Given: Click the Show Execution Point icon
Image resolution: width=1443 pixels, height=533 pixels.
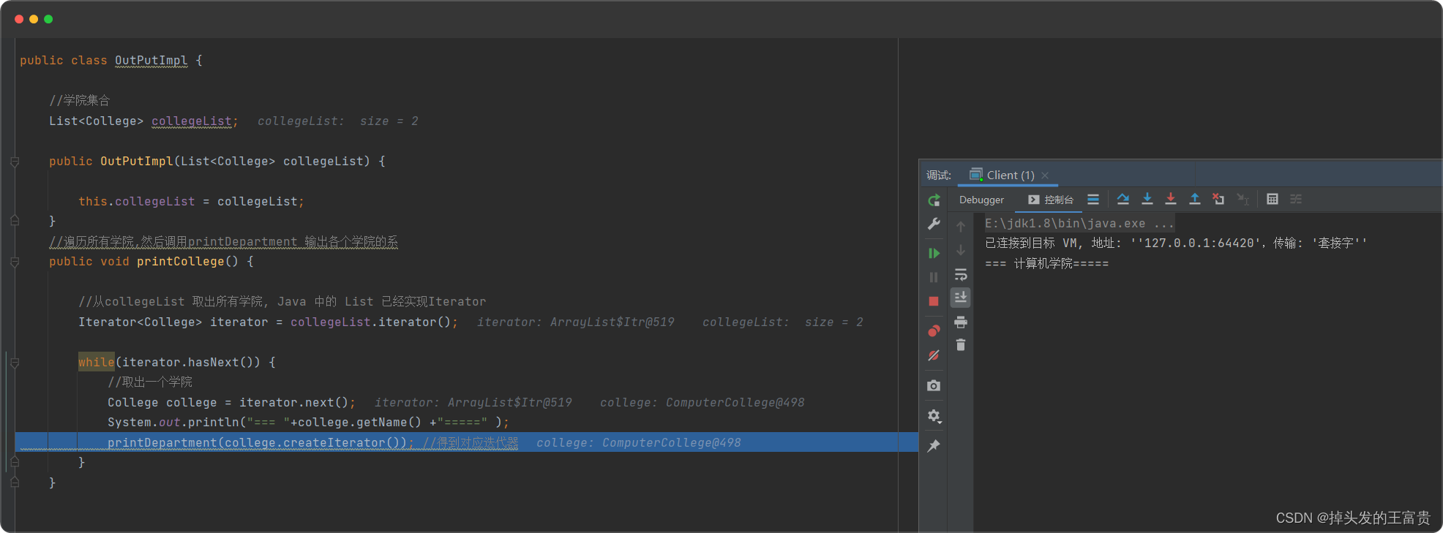Looking at the screenshot, I should coord(1093,199).
